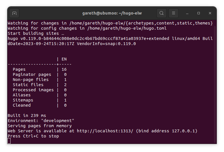The image size is (224, 152).
Task: Open the hamburger menu
Action: [x=174, y=13]
